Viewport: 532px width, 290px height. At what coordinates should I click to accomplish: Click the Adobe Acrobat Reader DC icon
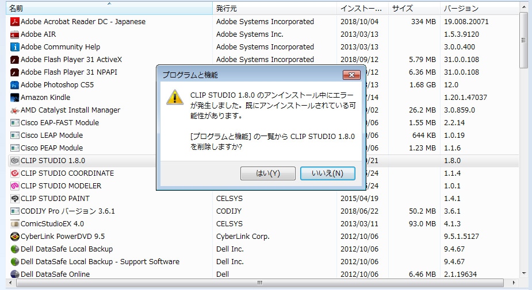15,22
